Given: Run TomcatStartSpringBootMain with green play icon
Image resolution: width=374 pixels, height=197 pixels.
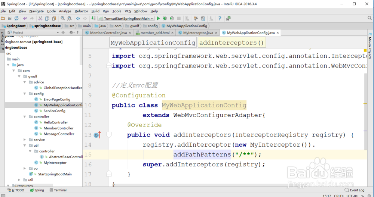Looking at the screenshot, I should [x=158, y=18].
